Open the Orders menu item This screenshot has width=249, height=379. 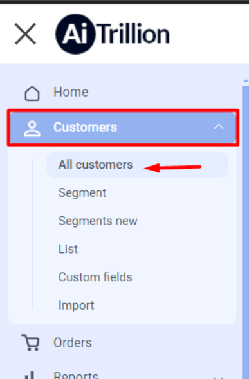tap(73, 342)
